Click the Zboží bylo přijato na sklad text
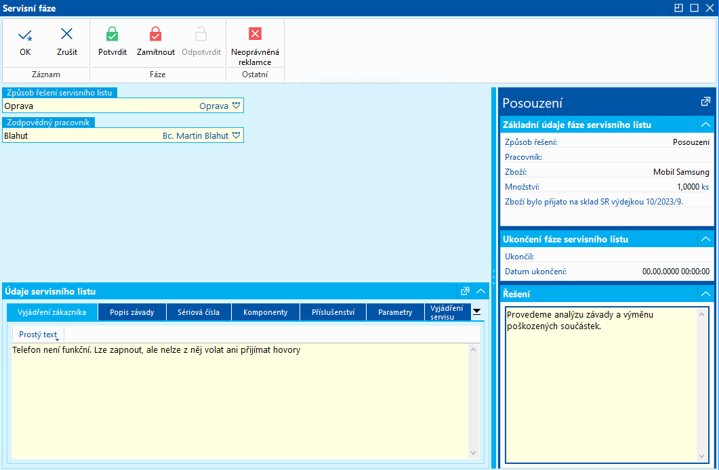The height and width of the screenshot is (470, 719). tap(594, 202)
